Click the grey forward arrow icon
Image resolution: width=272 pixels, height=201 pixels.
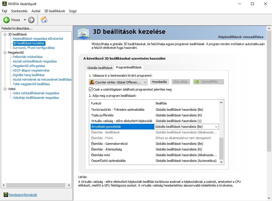point(31,20)
